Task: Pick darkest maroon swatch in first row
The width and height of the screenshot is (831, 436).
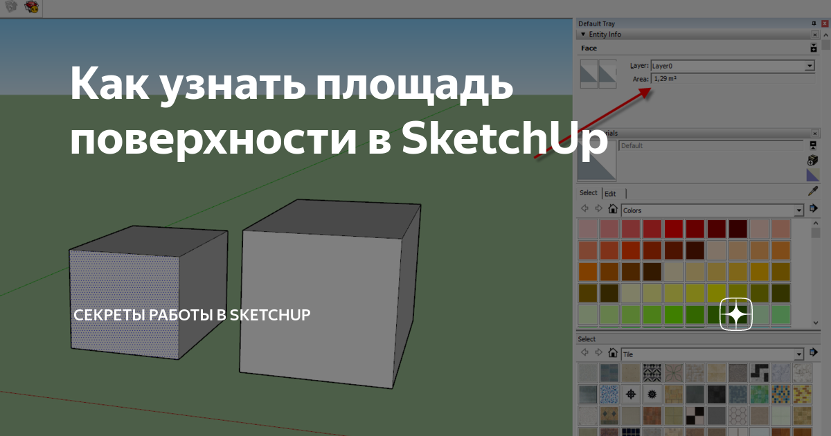Action: [738, 228]
